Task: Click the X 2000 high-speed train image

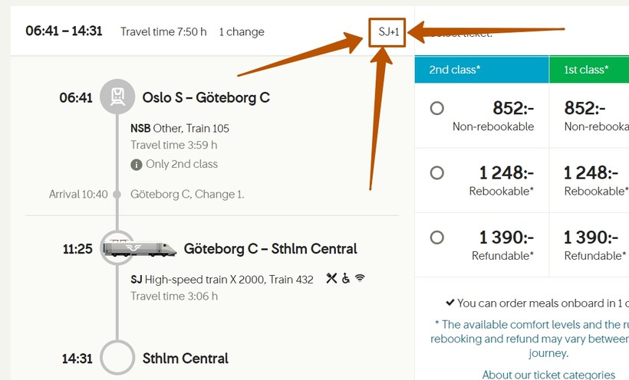Action: pyautogui.click(x=138, y=248)
